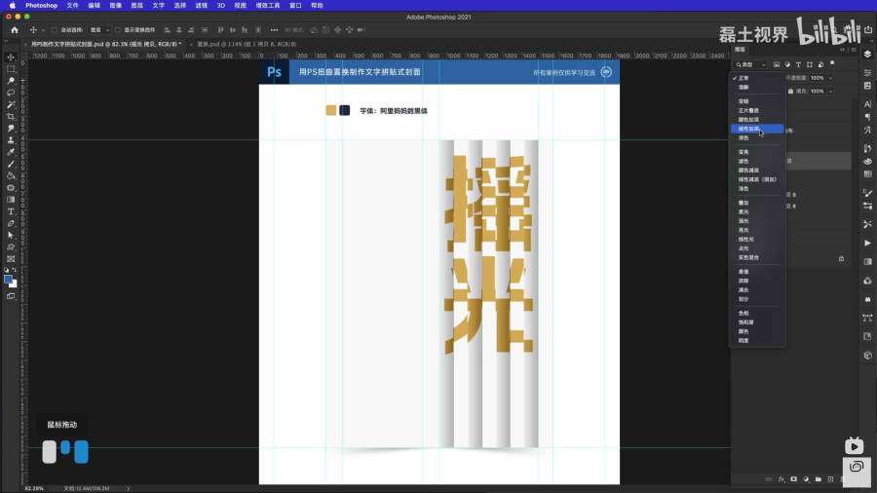Viewport: 877px width, 493px height.
Task: Open the 滤镜 menu in menu bar
Action: coord(202,5)
